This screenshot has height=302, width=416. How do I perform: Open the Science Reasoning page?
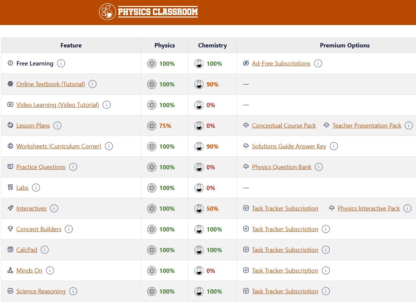point(41,291)
